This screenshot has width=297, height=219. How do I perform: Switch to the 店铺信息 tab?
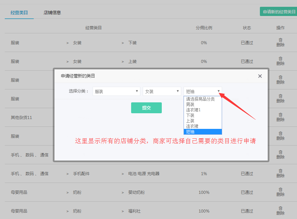click(52, 13)
